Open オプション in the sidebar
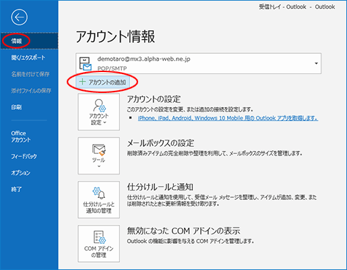 (x=21, y=173)
